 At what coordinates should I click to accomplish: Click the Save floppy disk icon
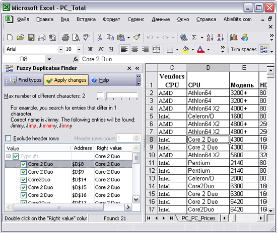pyautogui.click(x=31, y=37)
